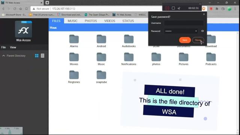Open FX Web Access bookmark
Image resolution: width=240 pixels, height=135 pixels.
pyautogui.click(x=122, y=15)
